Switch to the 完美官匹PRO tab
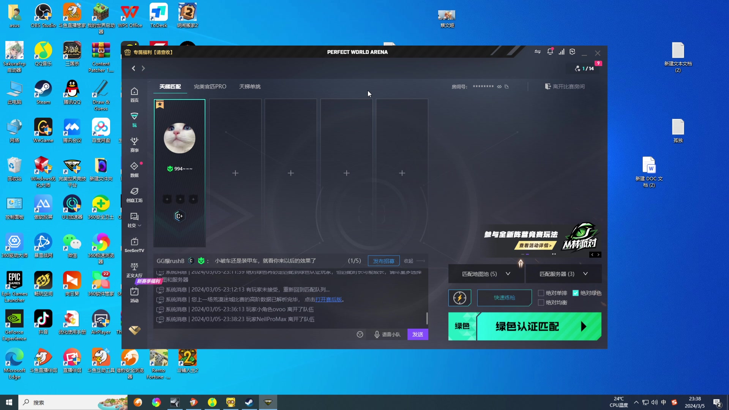The height and width of the screenshot is (410, 729). click(210, 87)
